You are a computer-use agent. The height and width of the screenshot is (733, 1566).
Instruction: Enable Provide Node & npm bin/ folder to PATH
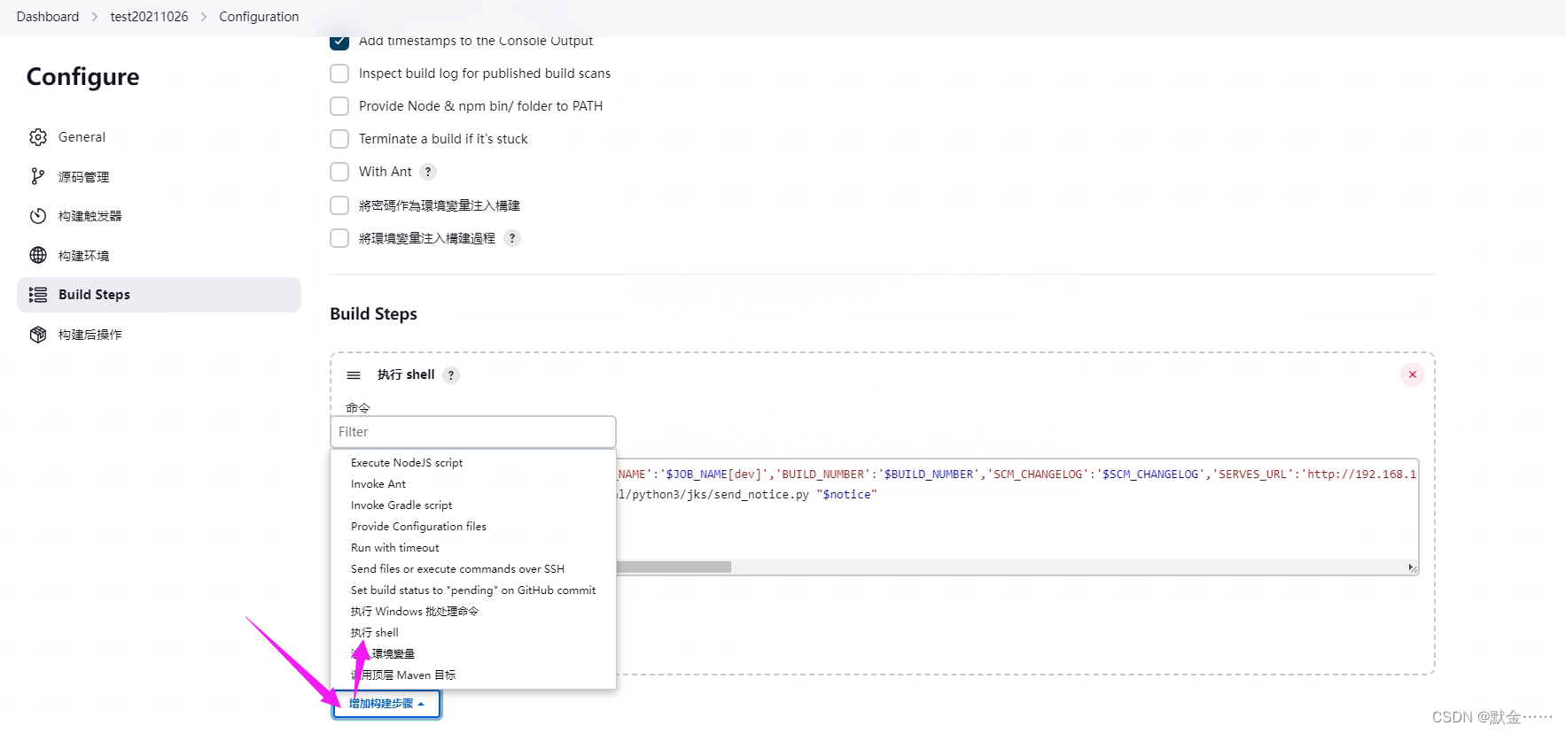click(339, 106)
